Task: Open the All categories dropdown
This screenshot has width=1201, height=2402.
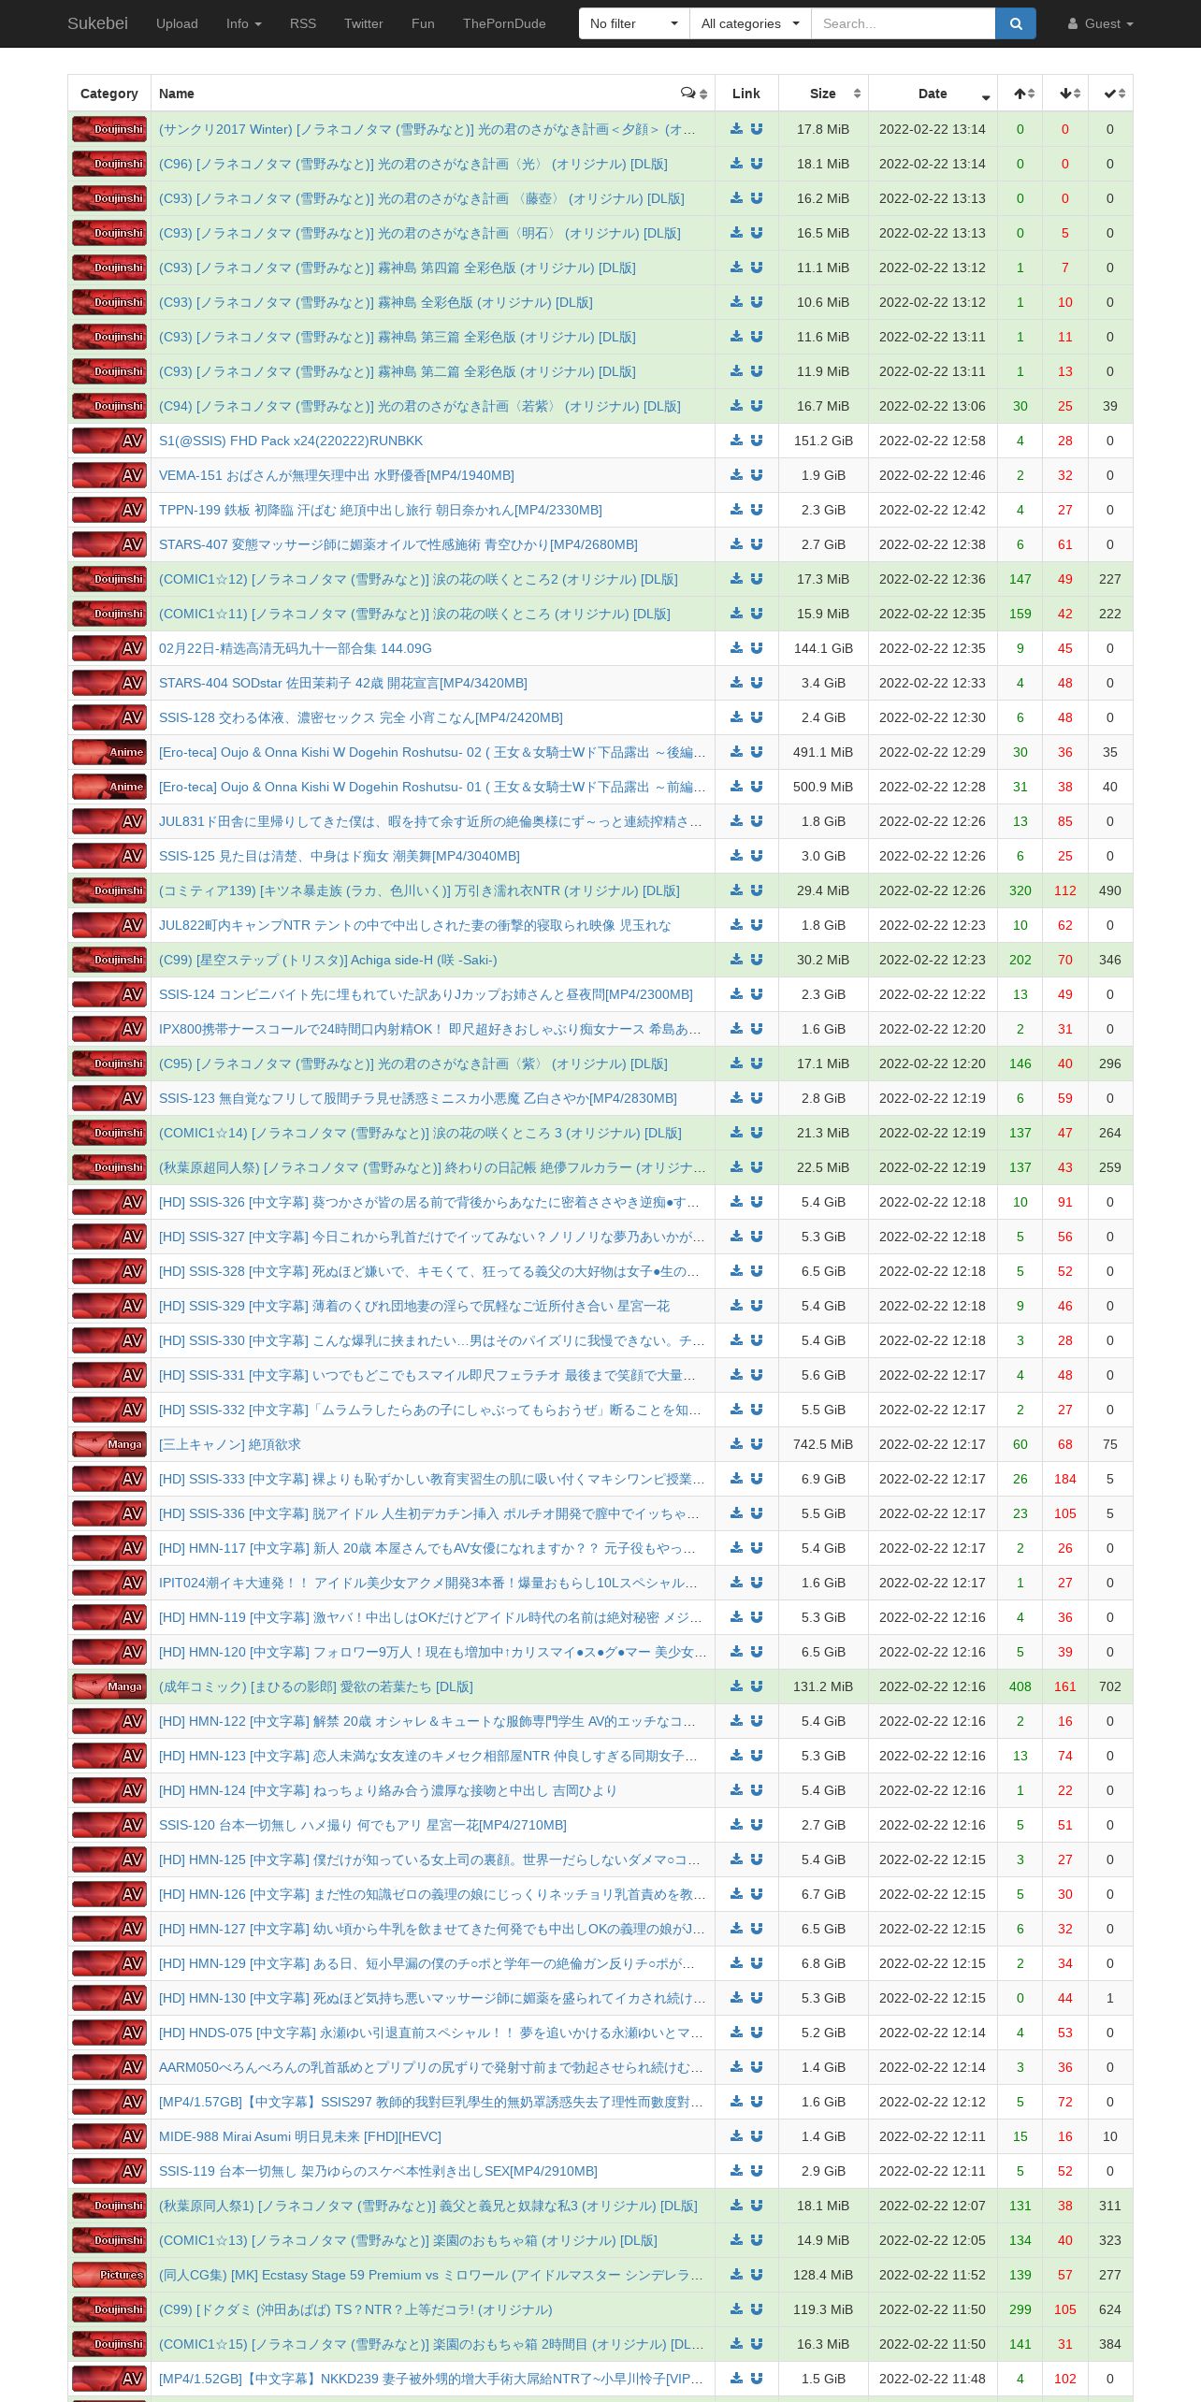Action: tap(750, 23)
